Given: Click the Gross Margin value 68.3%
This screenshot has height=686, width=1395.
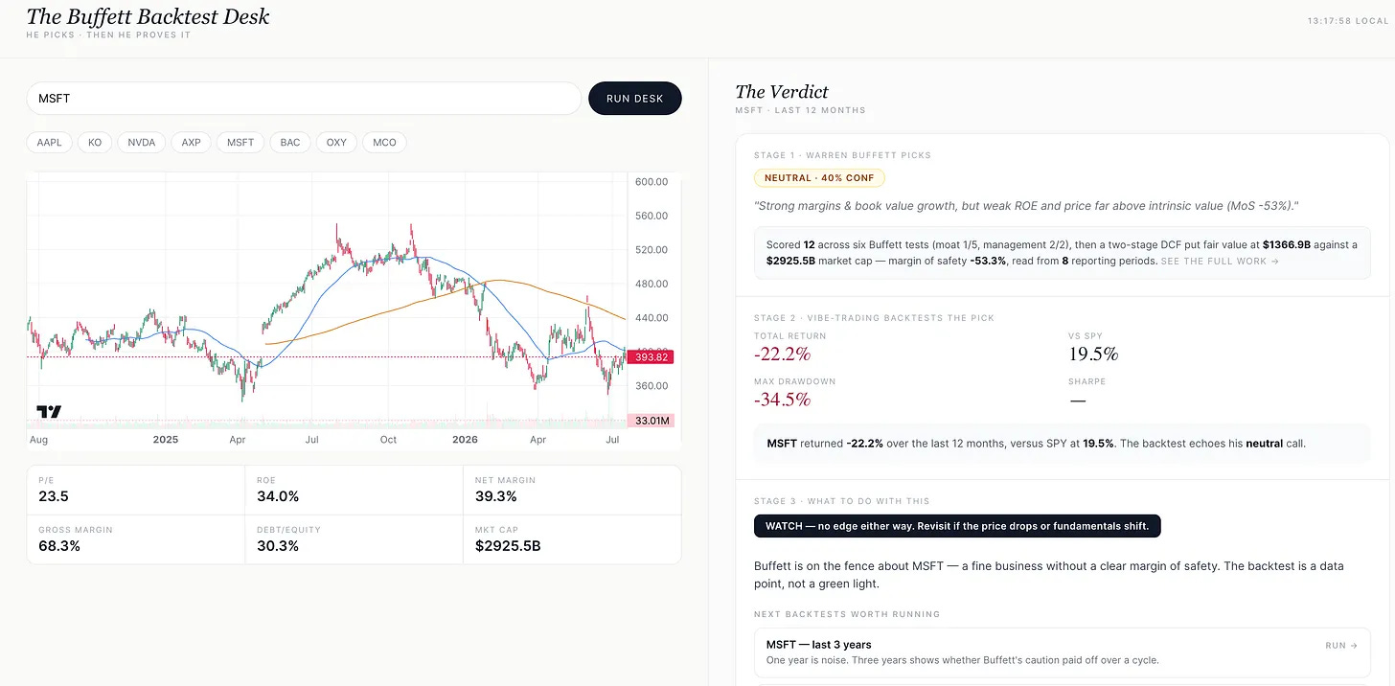Looking at the screenshot, I should click(59, 546).
